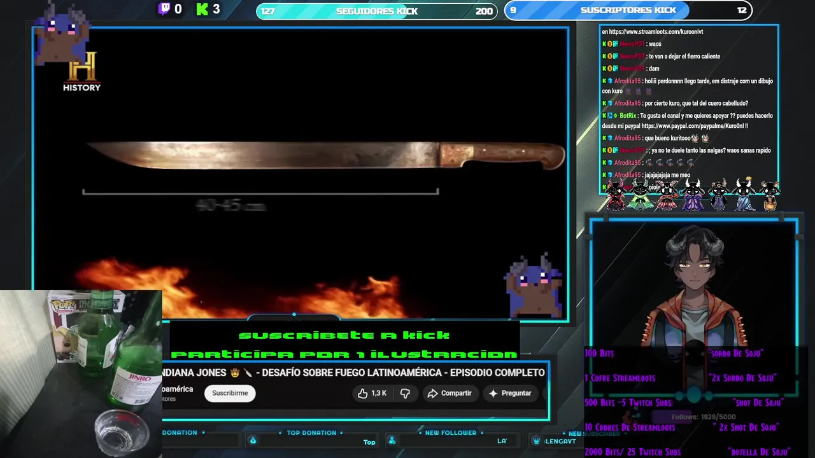Screen dimensions: 815x458
Task: Click the sheep avatar in the green cape
Action: tap(641, 195)
